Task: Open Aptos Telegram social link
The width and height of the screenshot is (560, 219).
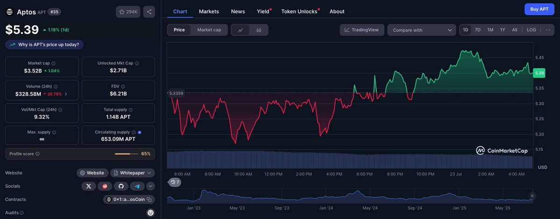Action: click(137, 186)
